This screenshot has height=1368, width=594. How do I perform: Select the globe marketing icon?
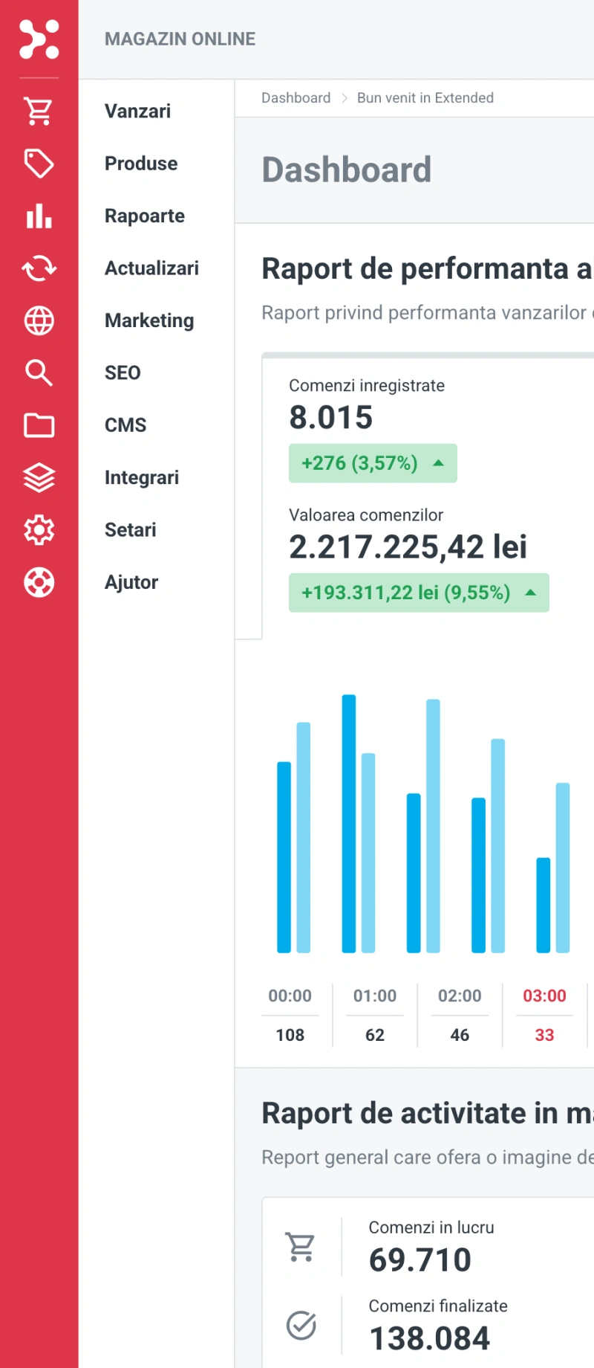(x=39, y=320)
